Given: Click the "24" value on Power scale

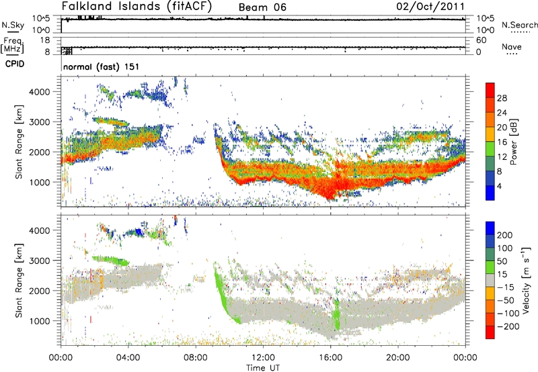Looking at the screenshot, I should click(502, 113).
